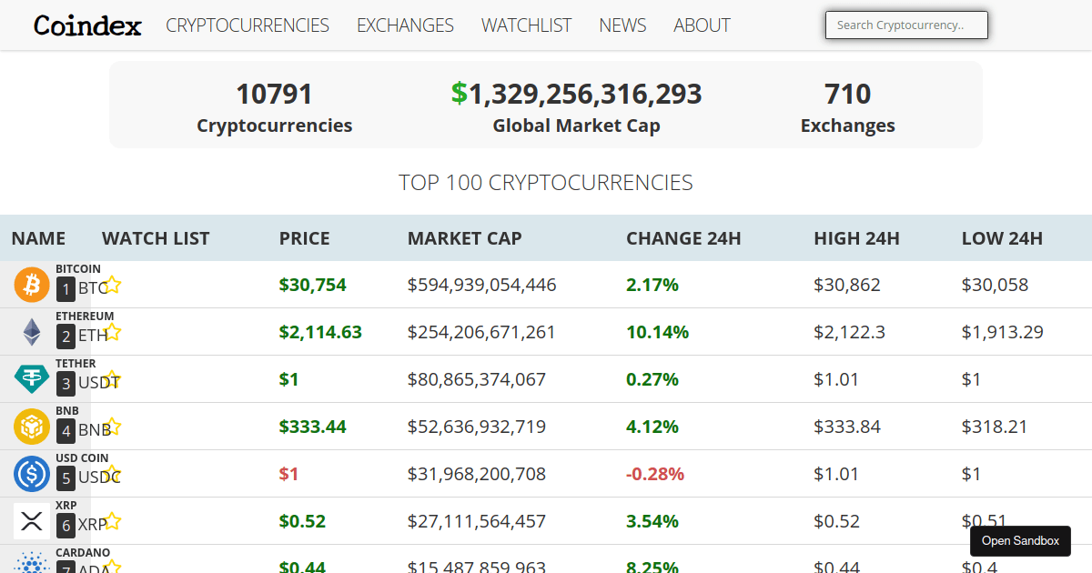Star BNB for the watchlist
This screenshot has width=1092, height=573.
(113, 427)
